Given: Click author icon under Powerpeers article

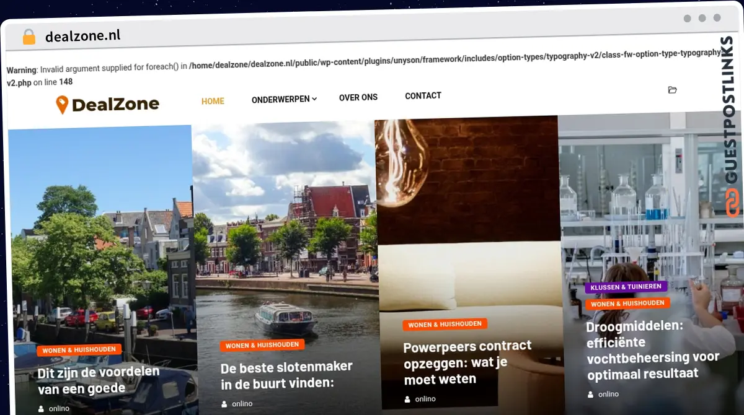Looking at the screenshot, I should coord(407,399).
